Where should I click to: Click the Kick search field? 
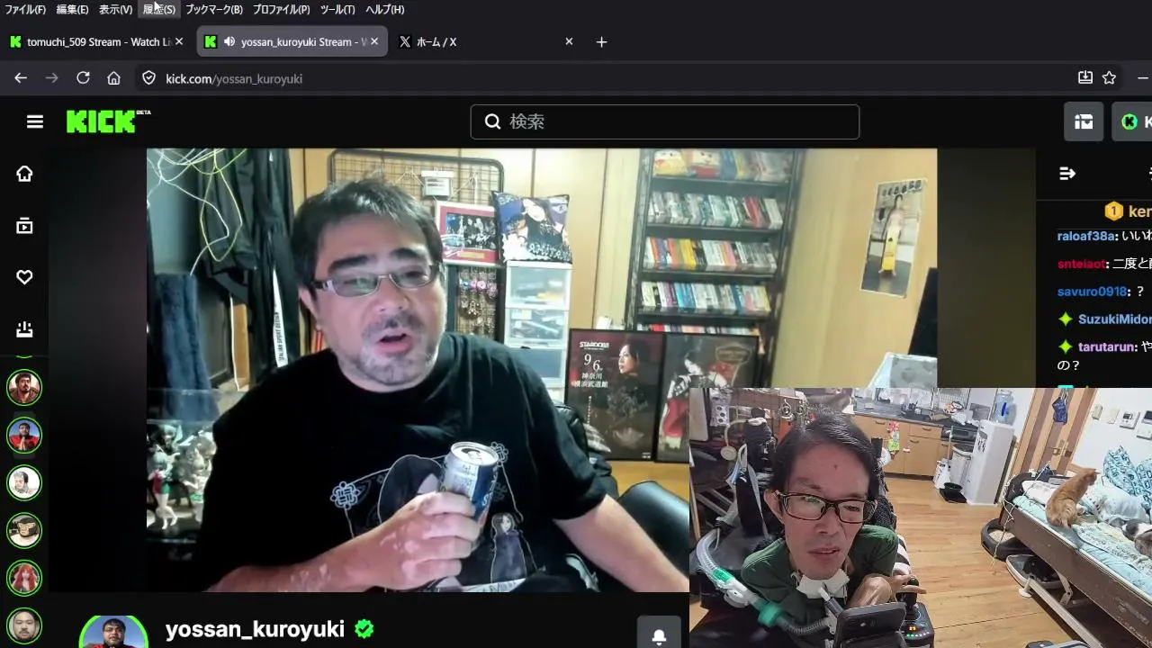pyautogui.click(x=664, y=121)
